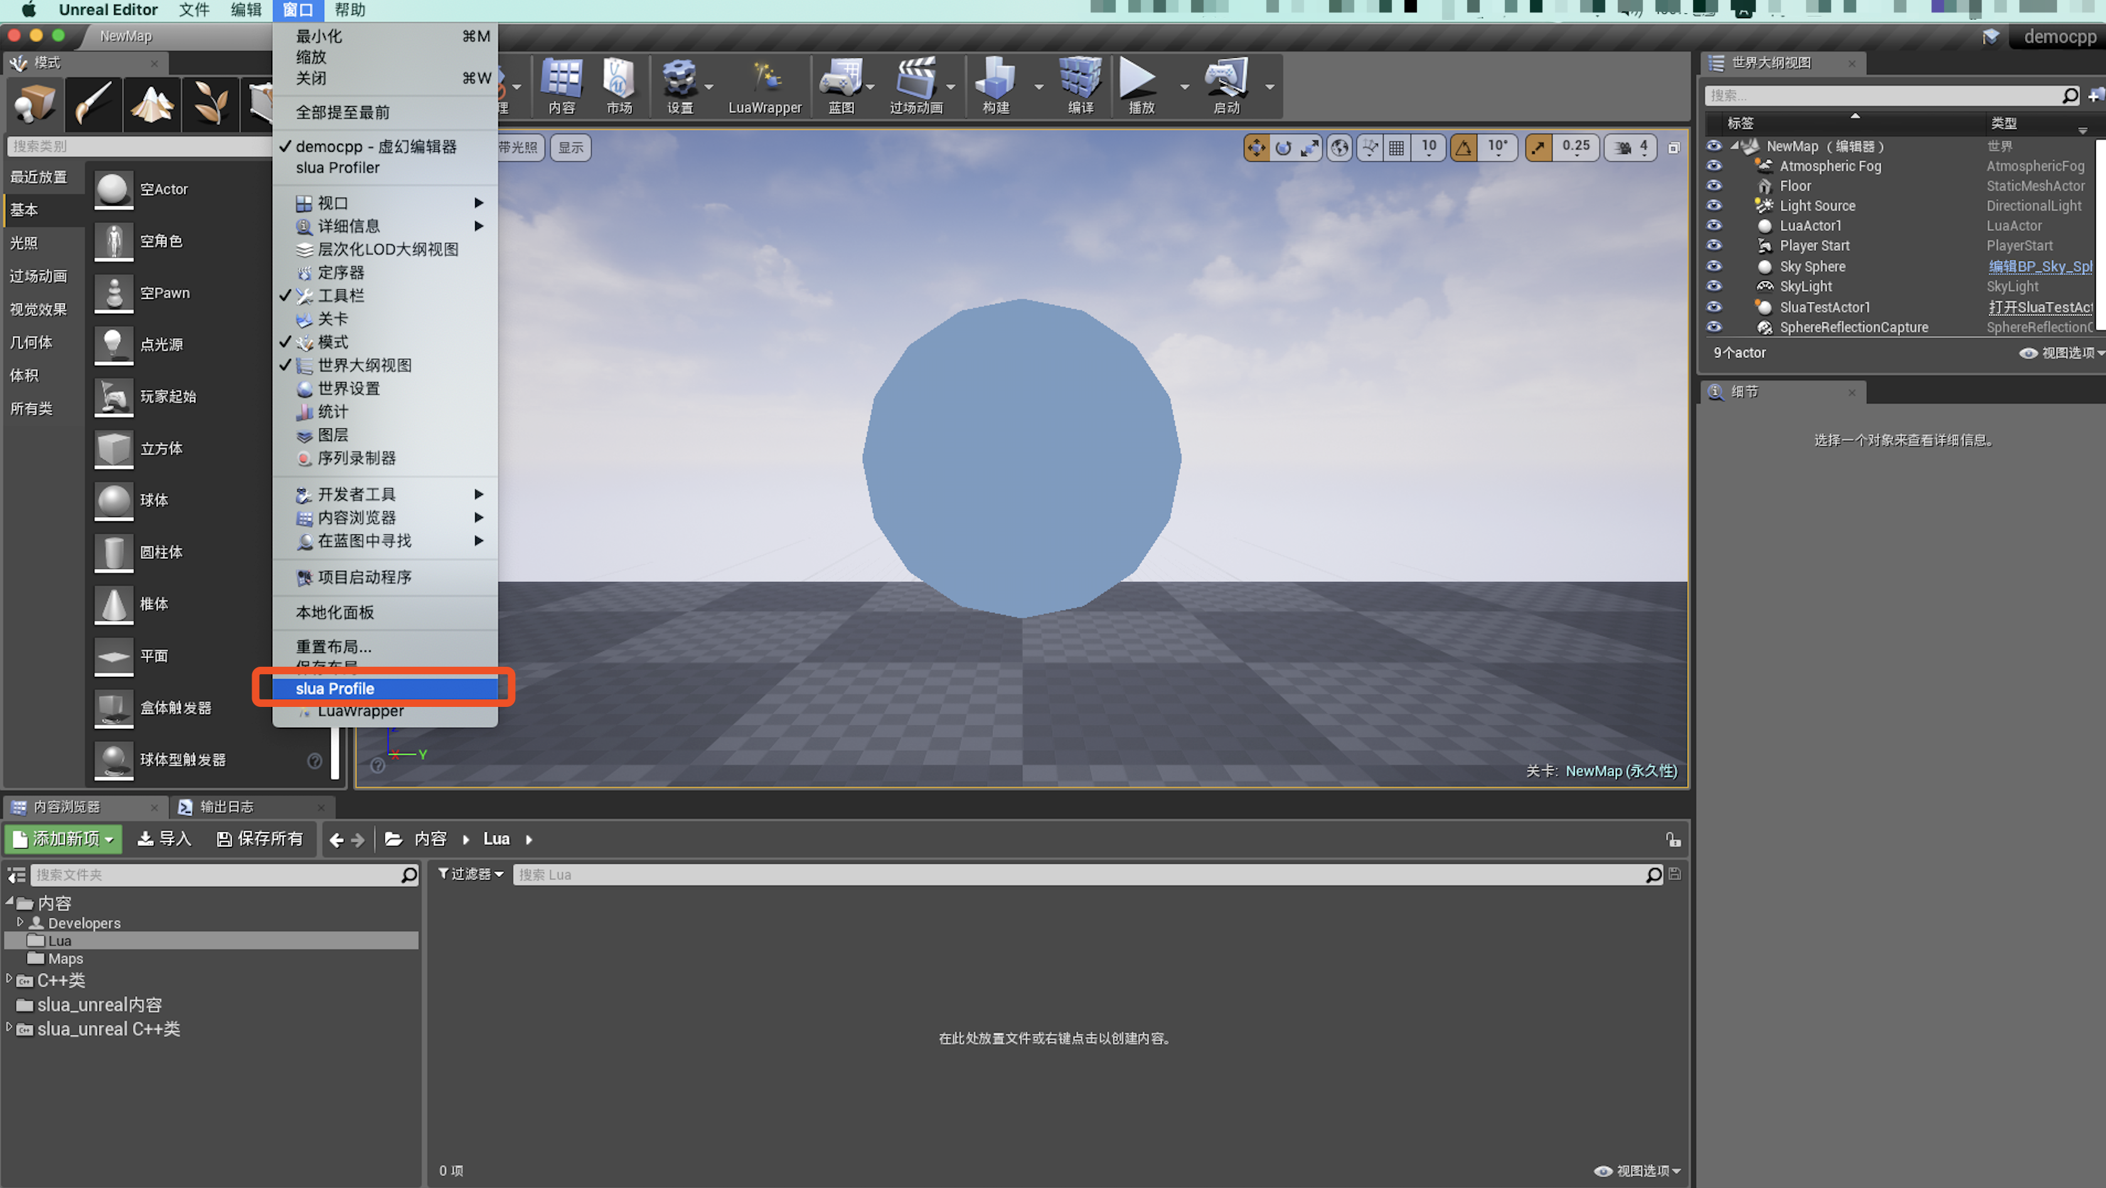The height and width of the screenshot is (1188, 2106).
Task: Toggle scale snapping icon
Action: (1539, 148)
